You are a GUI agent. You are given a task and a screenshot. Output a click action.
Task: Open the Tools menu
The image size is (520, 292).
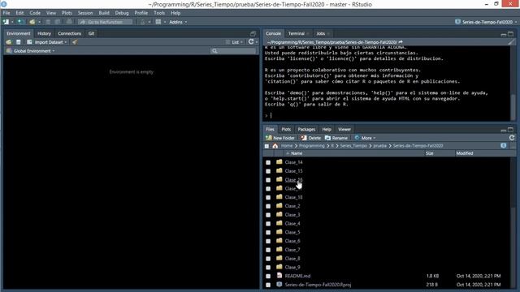click(159, 13)
